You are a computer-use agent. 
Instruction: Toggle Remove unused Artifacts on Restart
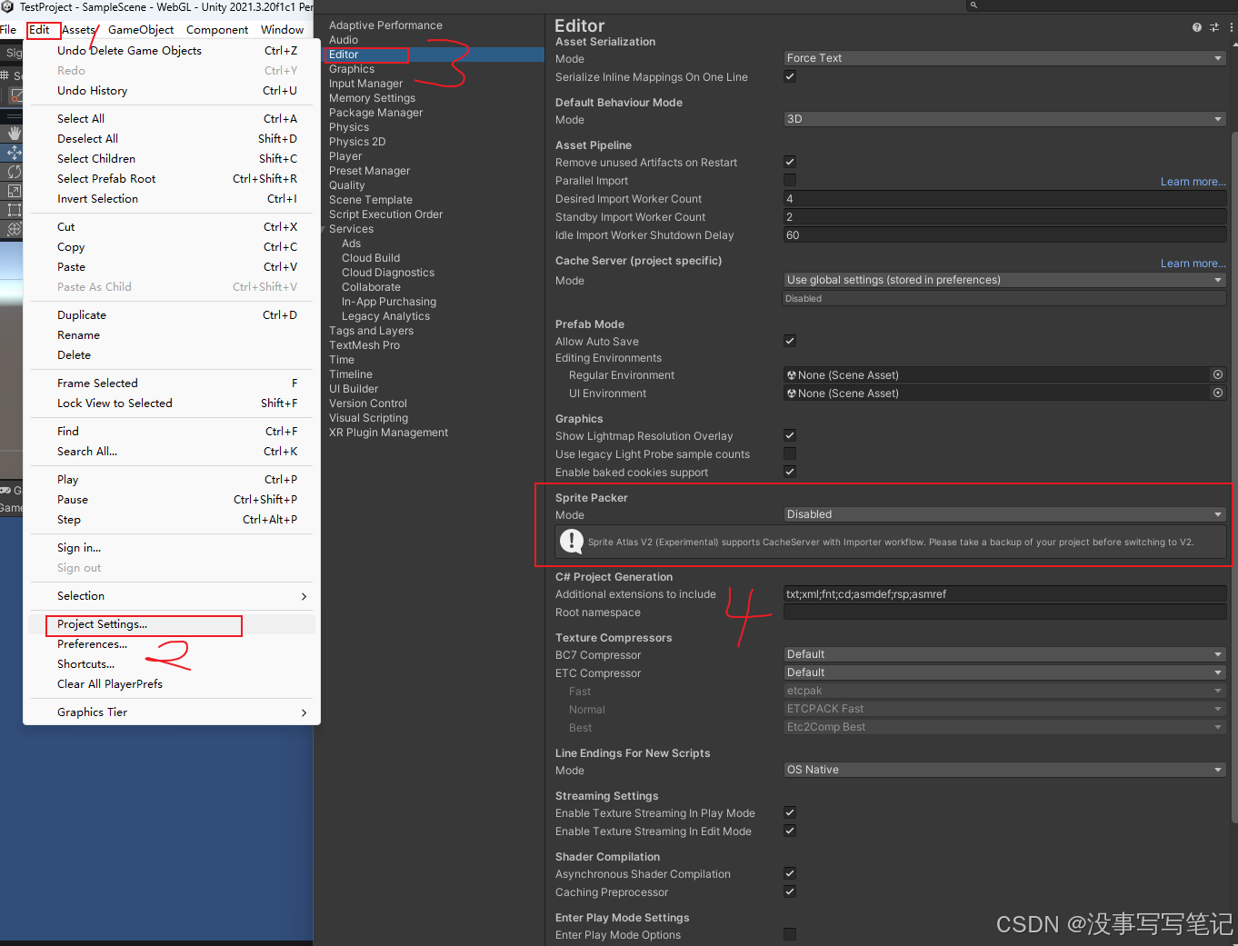(x=790, y=162)
